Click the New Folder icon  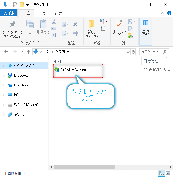click(92, 24)
